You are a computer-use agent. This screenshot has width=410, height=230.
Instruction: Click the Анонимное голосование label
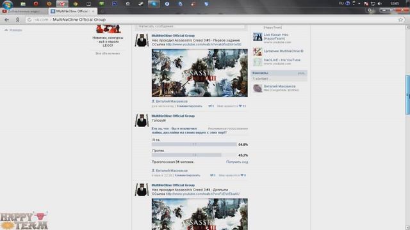(228, 128)
